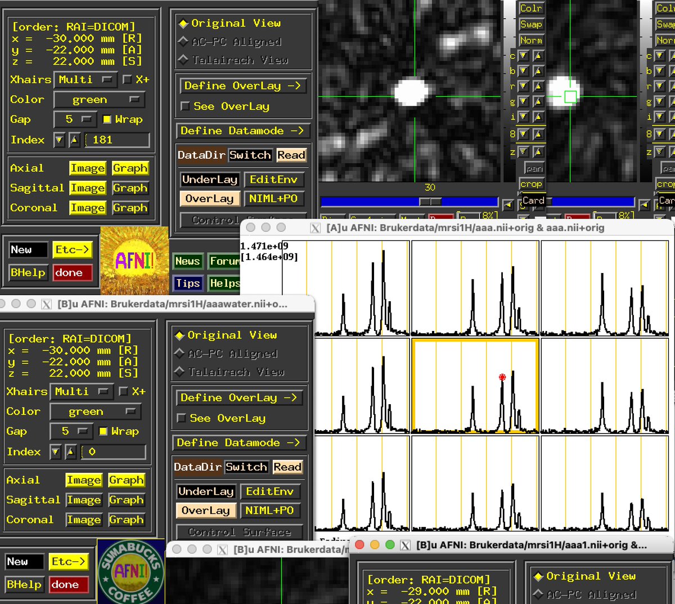The height and width of the screenshot is (604, 675).
Task: Click left-arrow button beside second viewer's slice slider
Action: click(x=645, y=205)
